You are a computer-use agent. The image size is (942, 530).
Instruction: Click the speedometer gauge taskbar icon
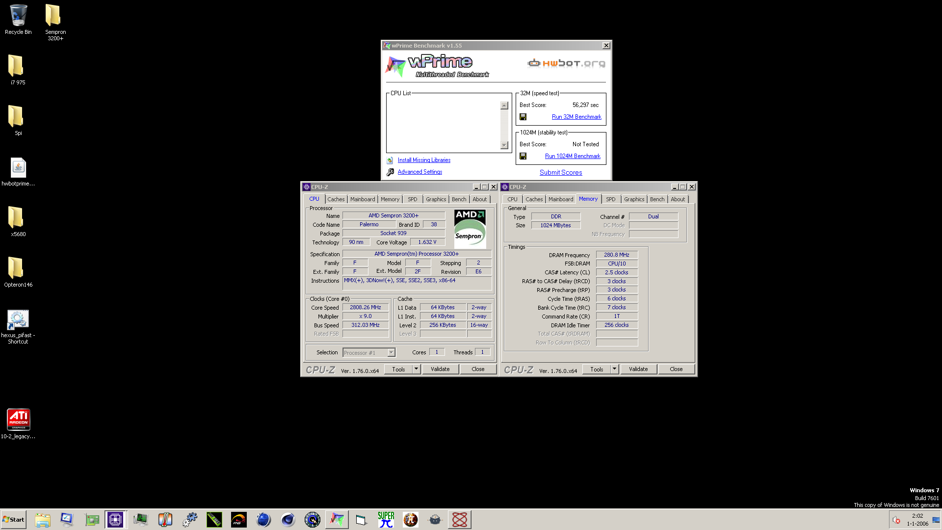pyautogui.click(x=239, y=520)
